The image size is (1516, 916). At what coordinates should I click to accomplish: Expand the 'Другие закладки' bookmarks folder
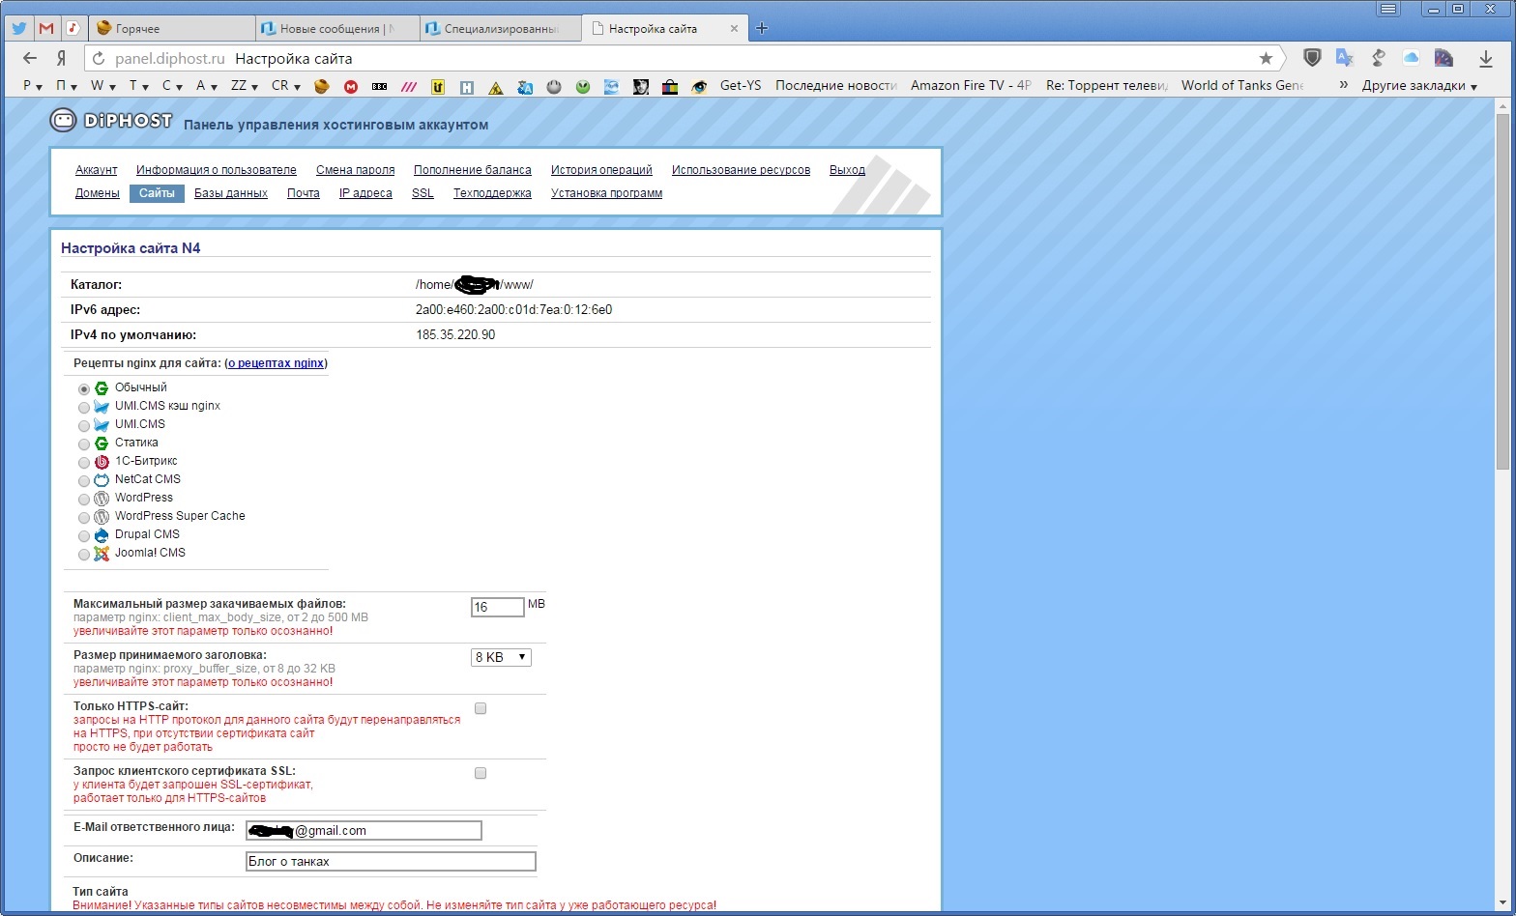1418,86
